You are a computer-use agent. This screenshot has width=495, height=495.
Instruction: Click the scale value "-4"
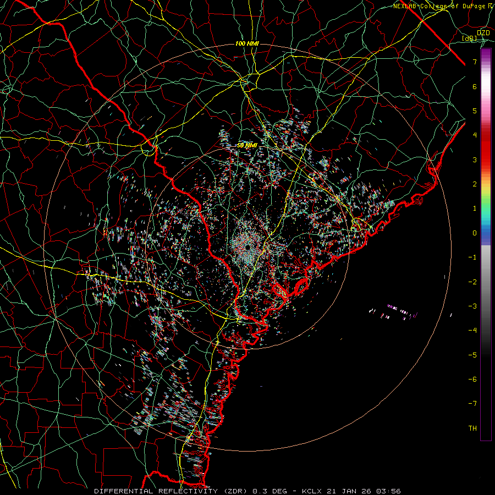tap(472, 331)
